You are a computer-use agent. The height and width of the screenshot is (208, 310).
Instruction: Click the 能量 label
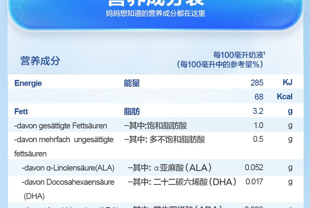[132, 83]
